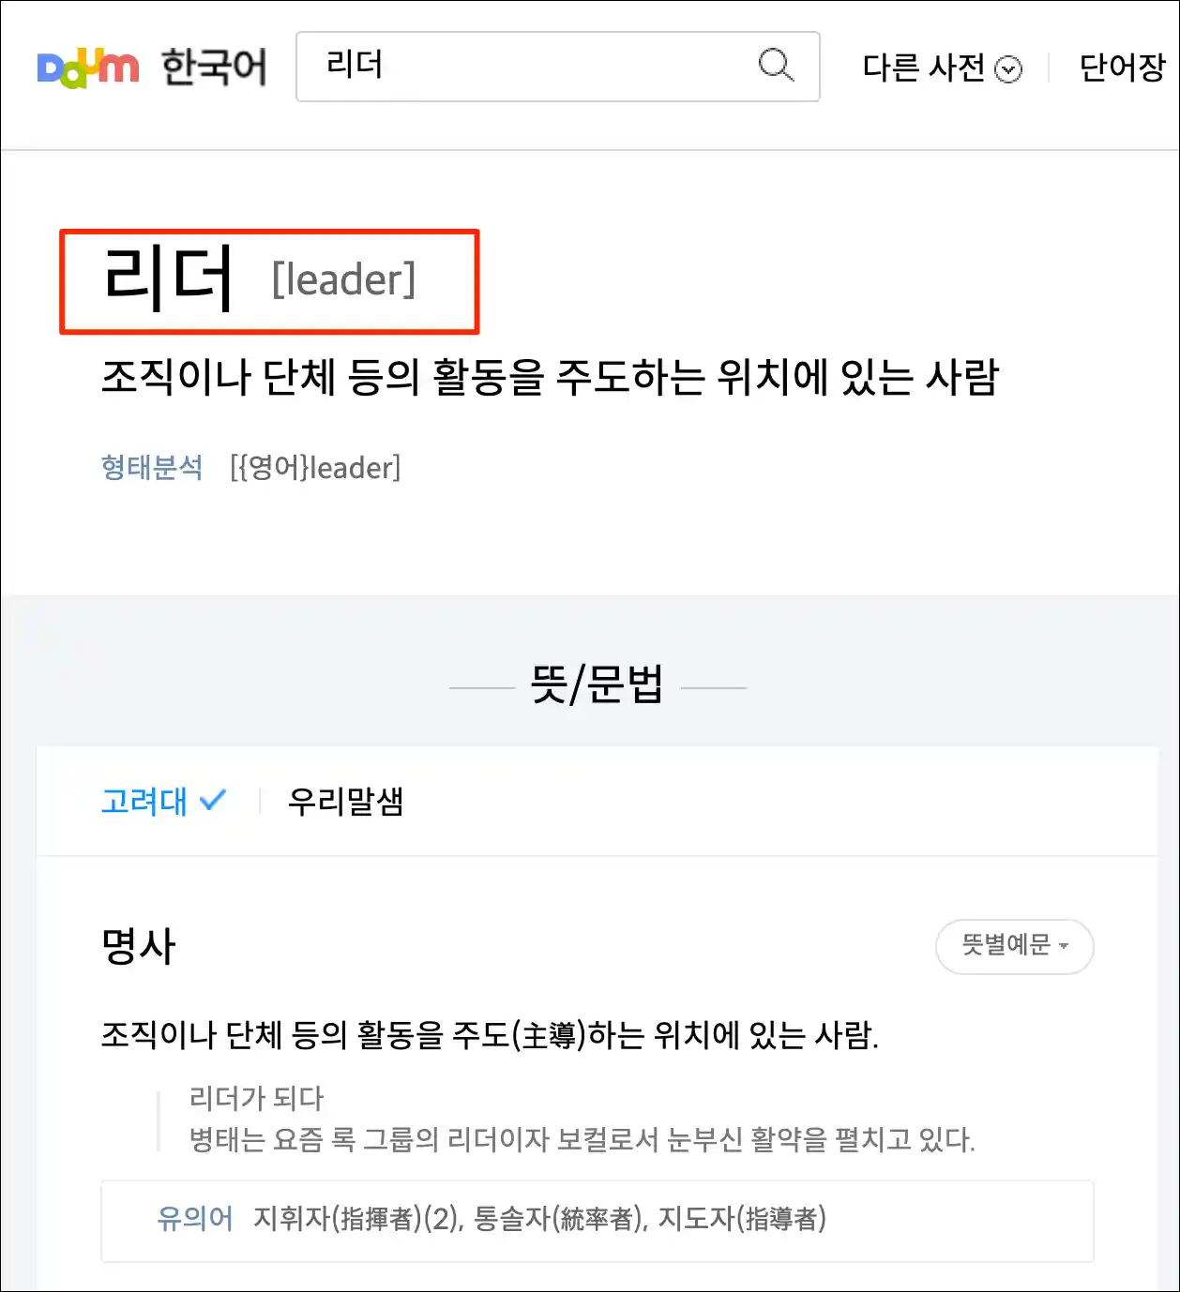Click the Daum logo
The image size is (1180, 1292).
pos(88,68)
